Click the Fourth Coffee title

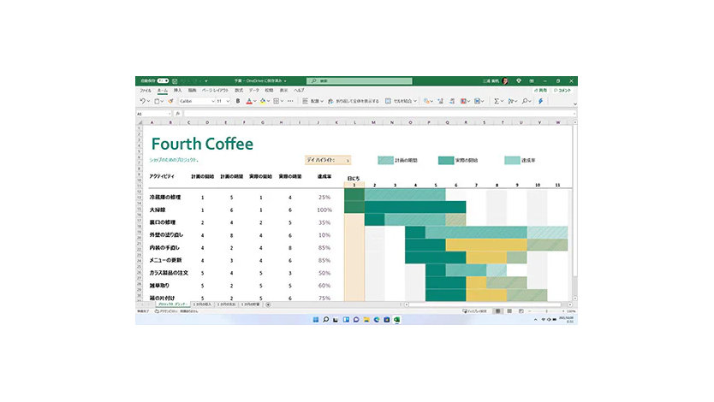202,144
